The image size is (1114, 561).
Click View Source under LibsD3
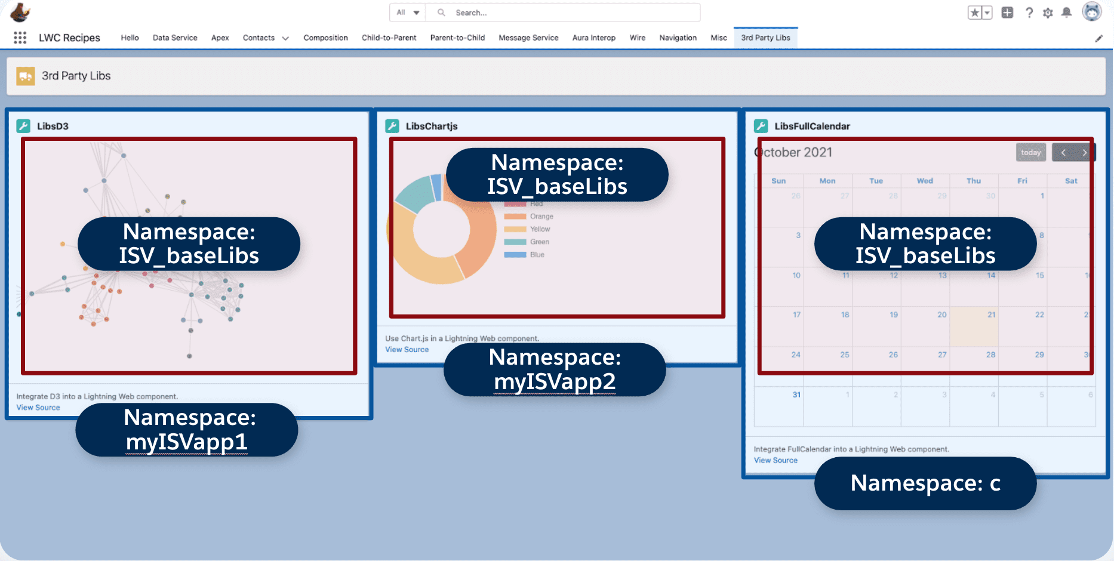[38, 408]
